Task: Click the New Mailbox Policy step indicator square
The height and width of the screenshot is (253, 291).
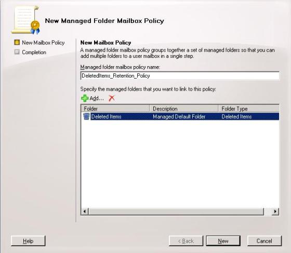Action: [17, 42]
